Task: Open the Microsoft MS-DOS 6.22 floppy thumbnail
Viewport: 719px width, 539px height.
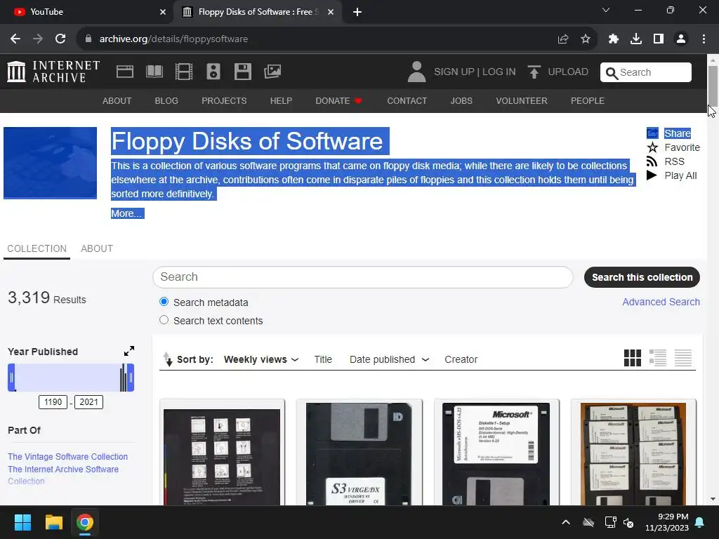Action: tap(496, 454)
